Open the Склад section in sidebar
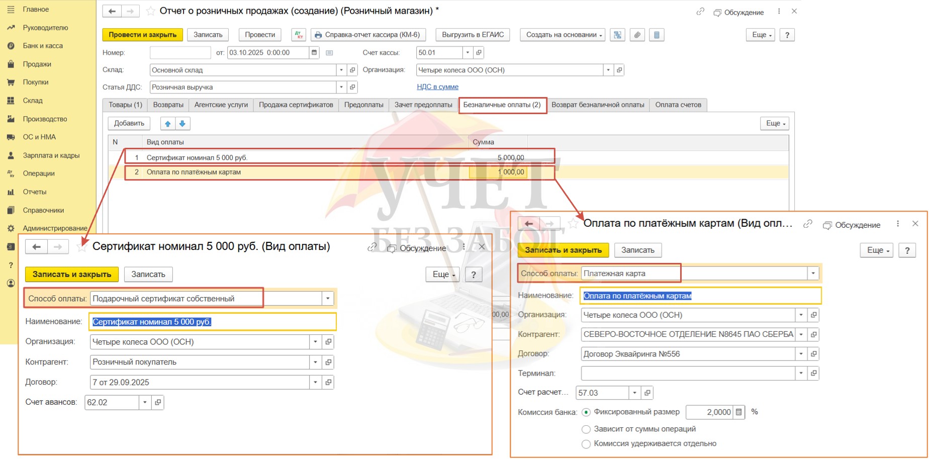The image size is (929, 463). point(33,101)
